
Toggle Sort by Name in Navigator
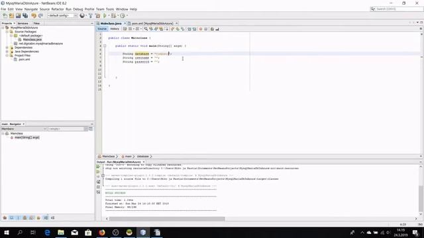(x=46, y=218)
